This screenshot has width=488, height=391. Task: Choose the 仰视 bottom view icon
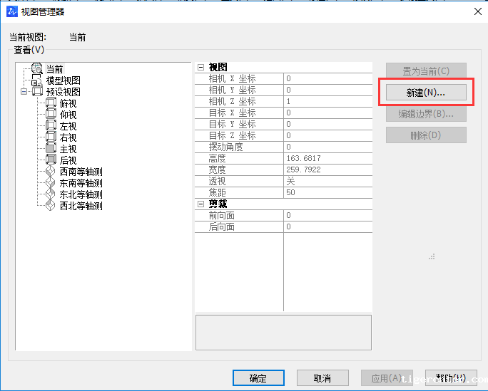click(x=51, y=115)
